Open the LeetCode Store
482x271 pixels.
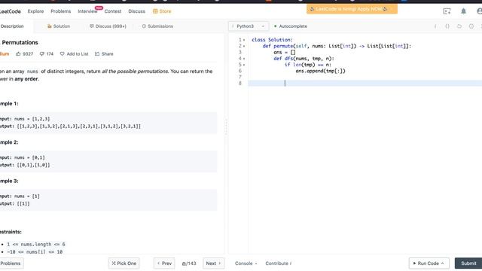coord(162,11)
